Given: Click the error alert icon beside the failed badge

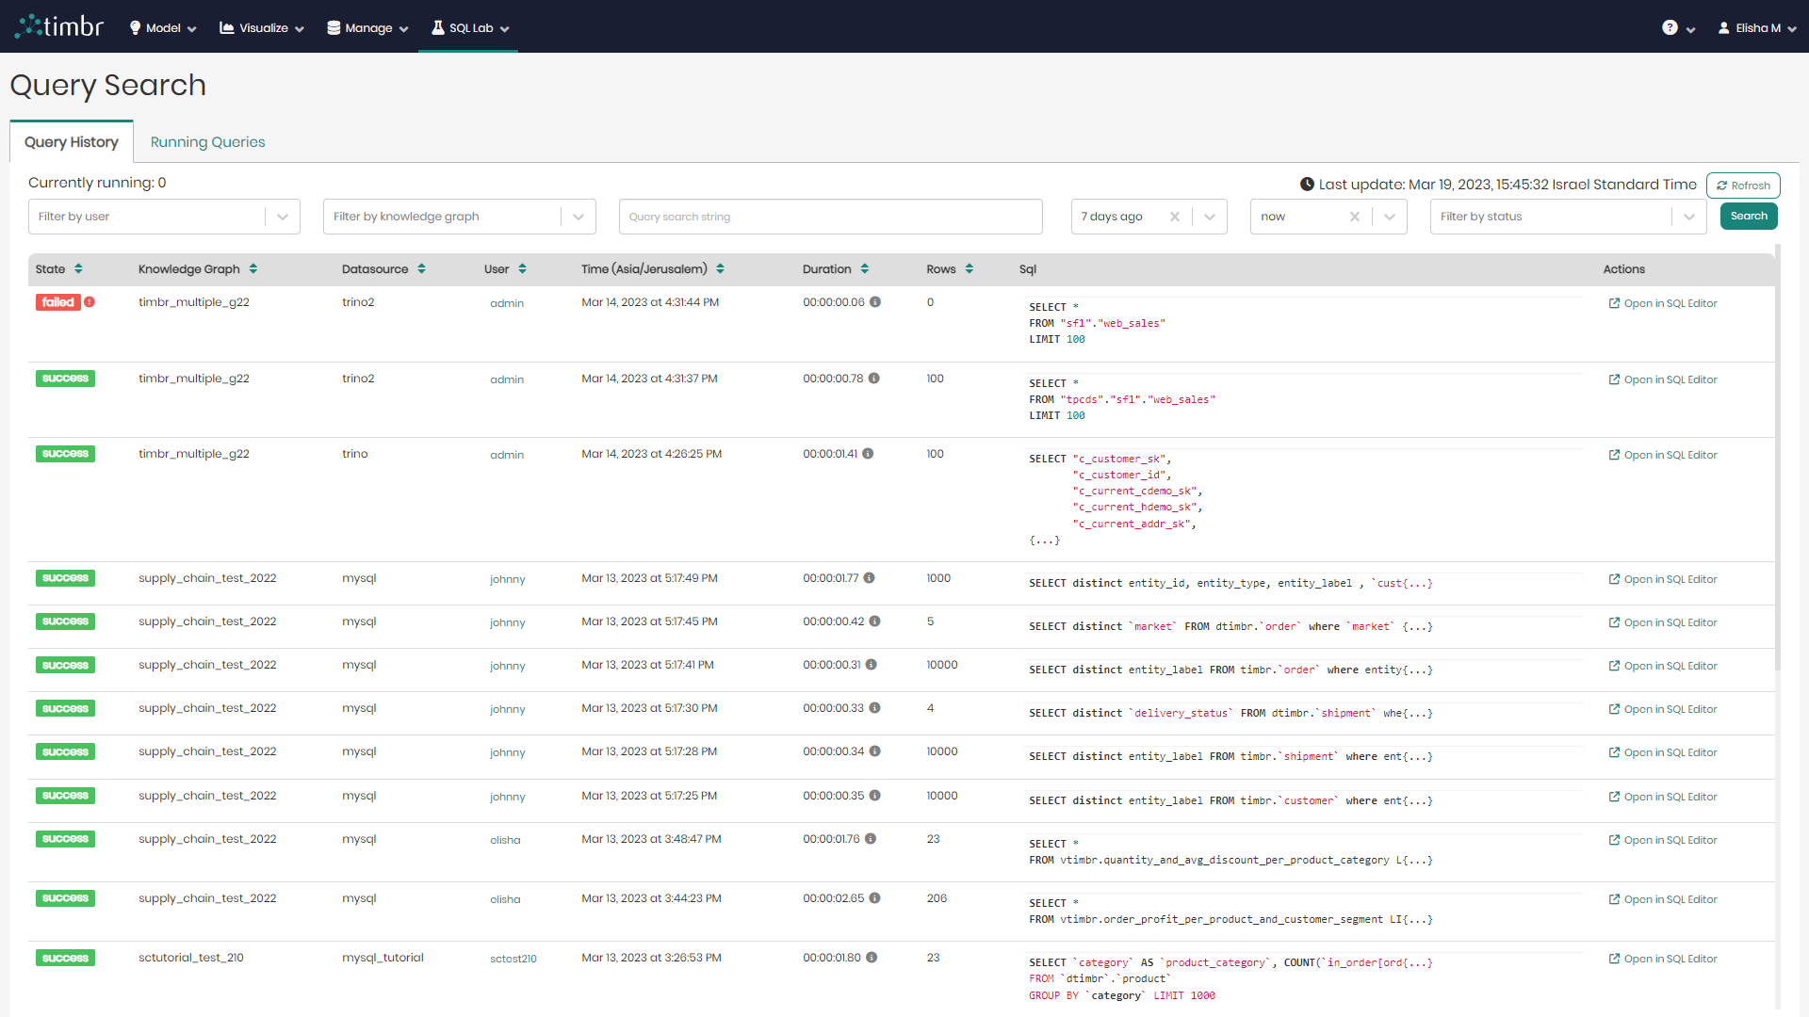Looking at the screenshot, I should pyautogui.click(x=90, y=302).
